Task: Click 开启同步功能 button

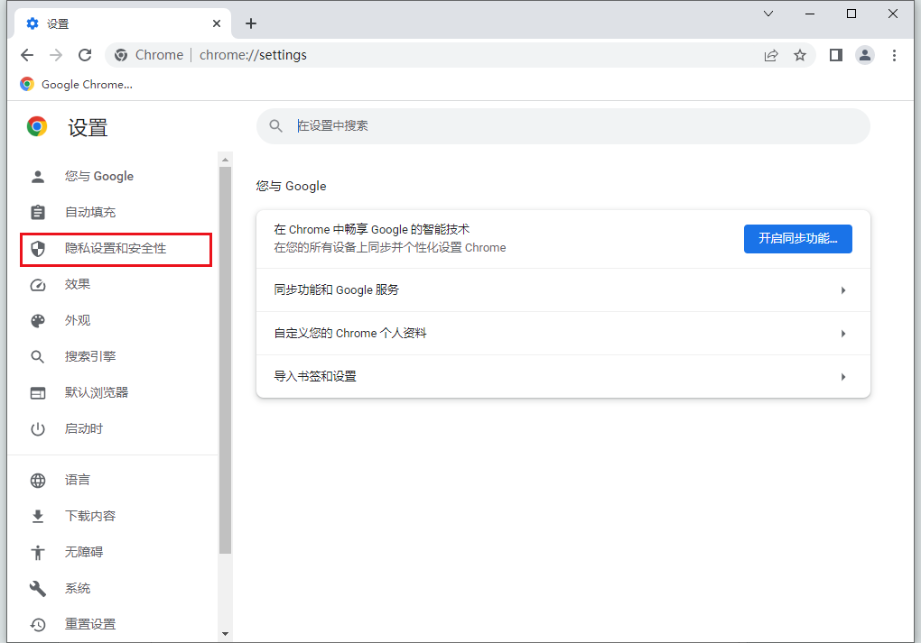Action: pos(797,239)
